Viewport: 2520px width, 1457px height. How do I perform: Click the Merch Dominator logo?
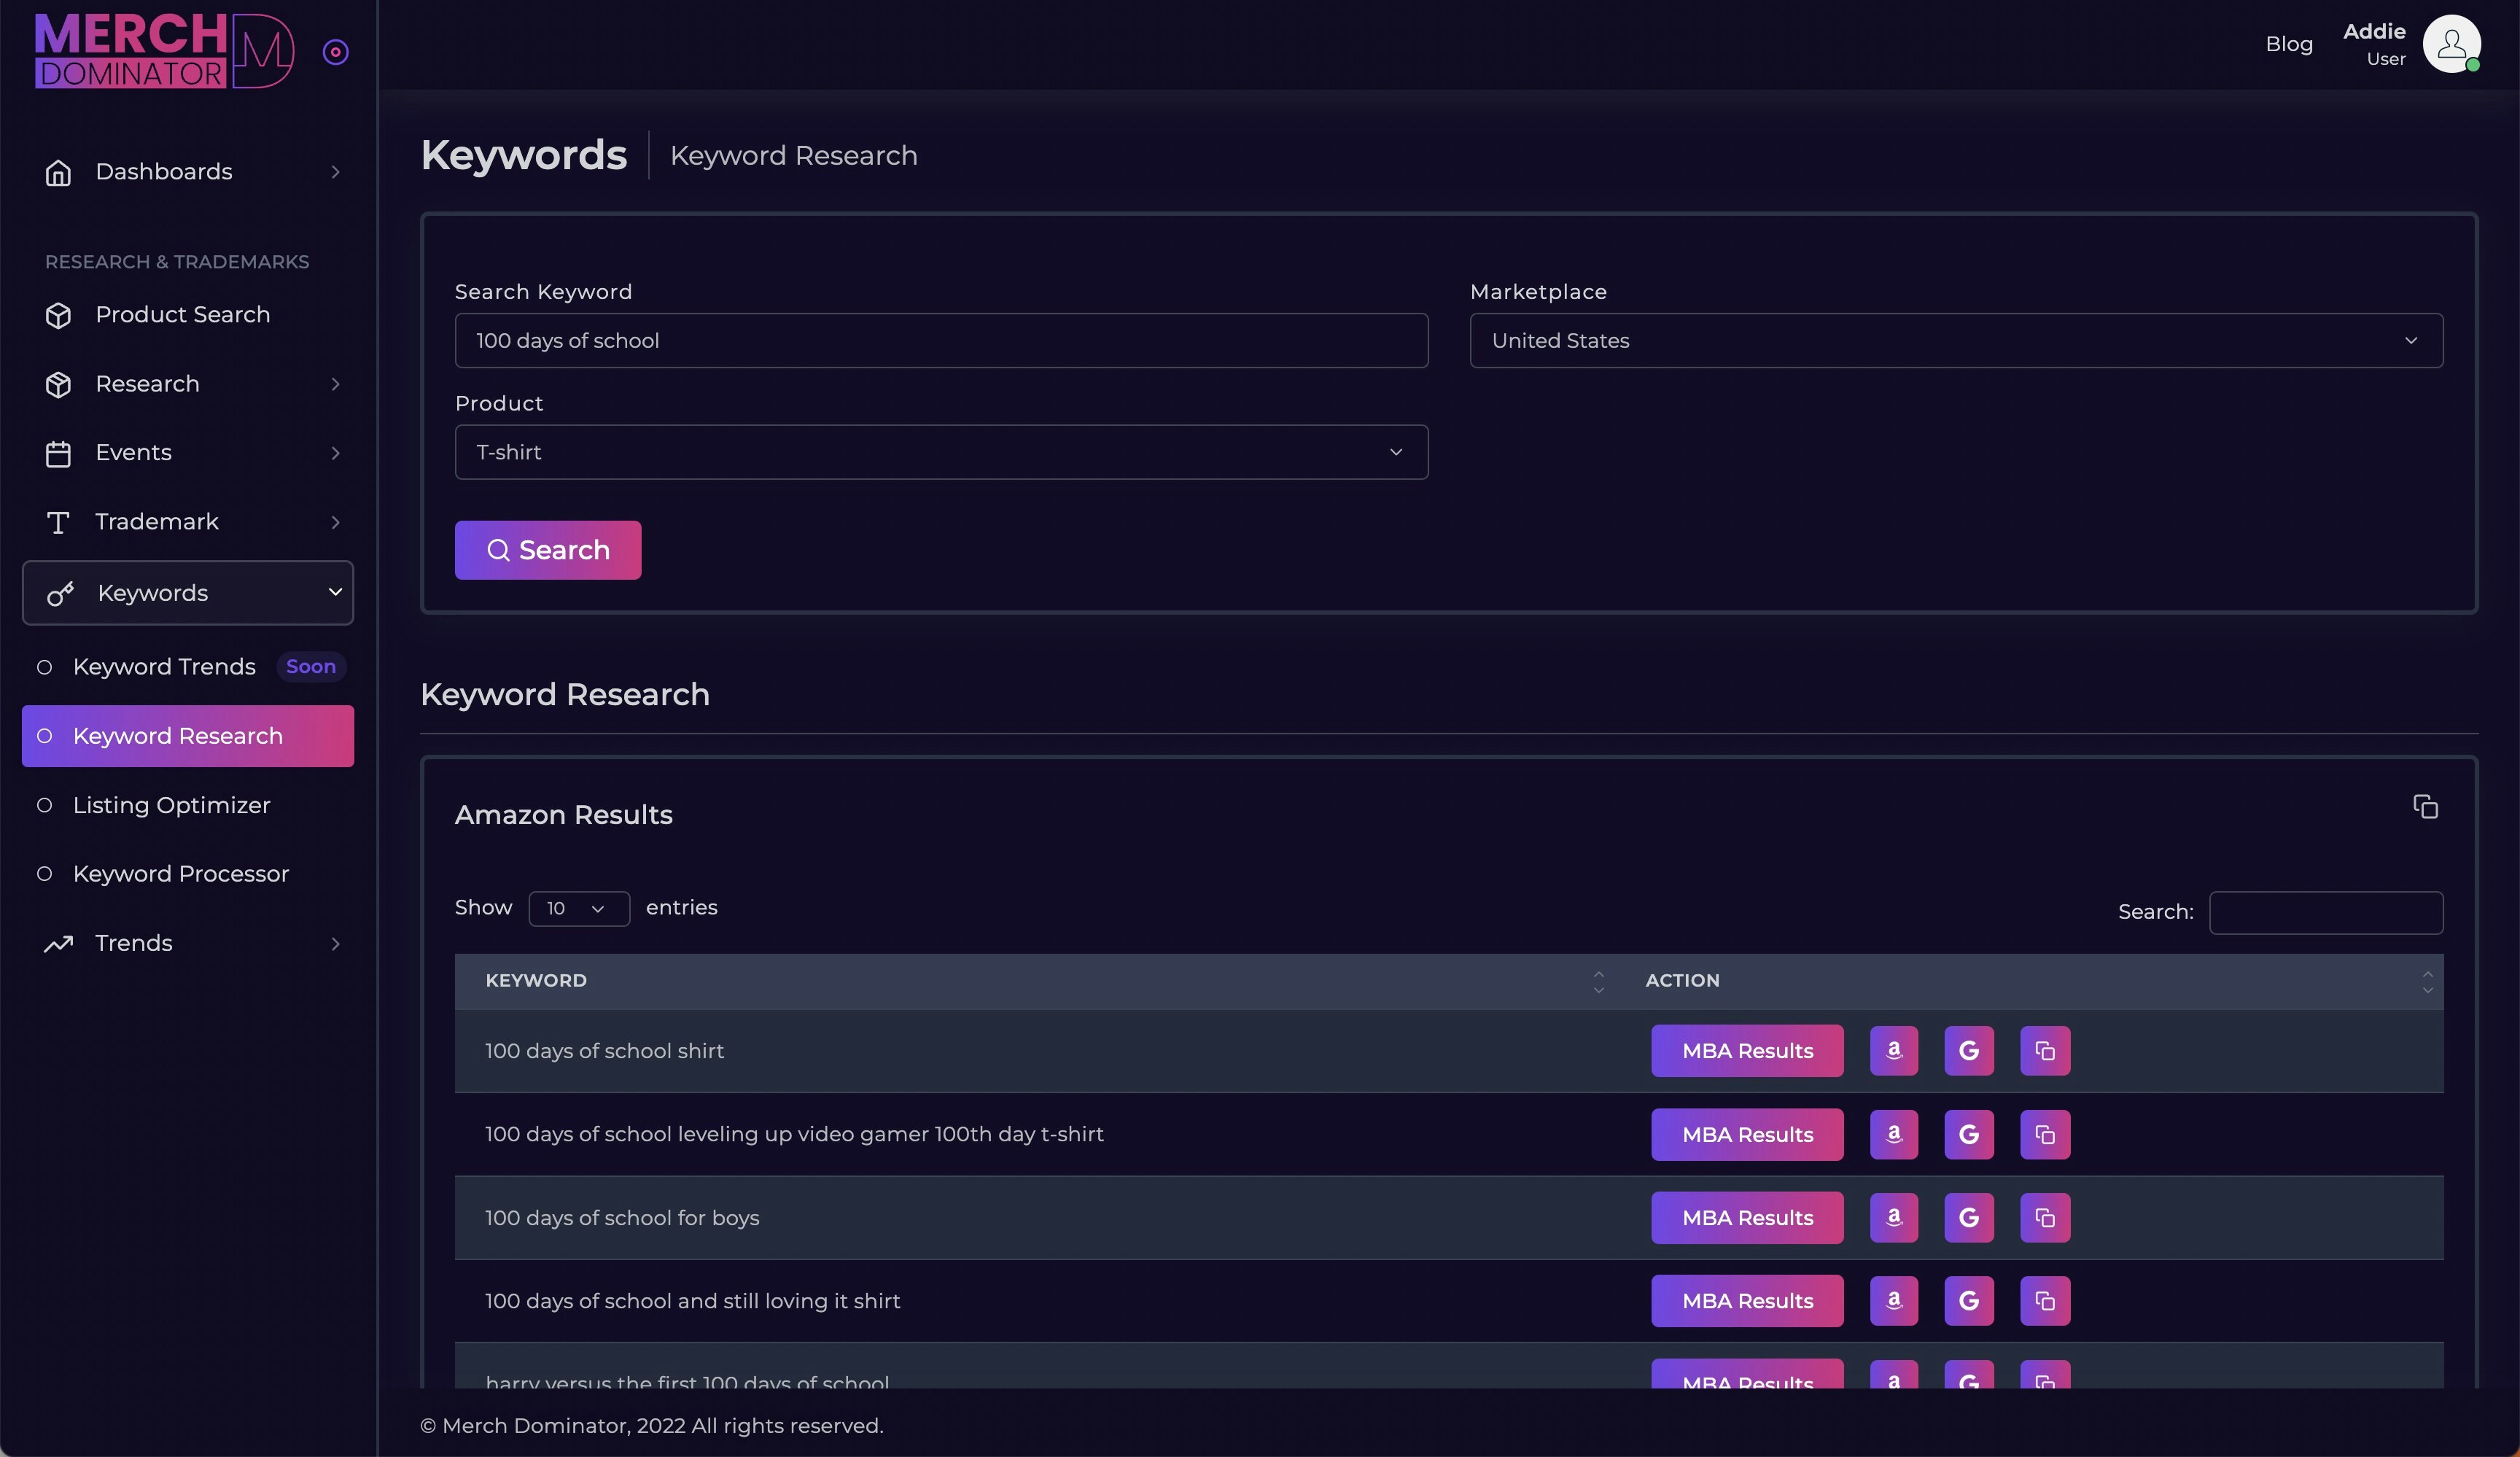164,50
